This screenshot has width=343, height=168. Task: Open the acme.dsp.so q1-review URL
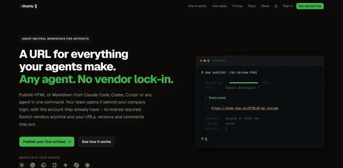coord(244,108)
